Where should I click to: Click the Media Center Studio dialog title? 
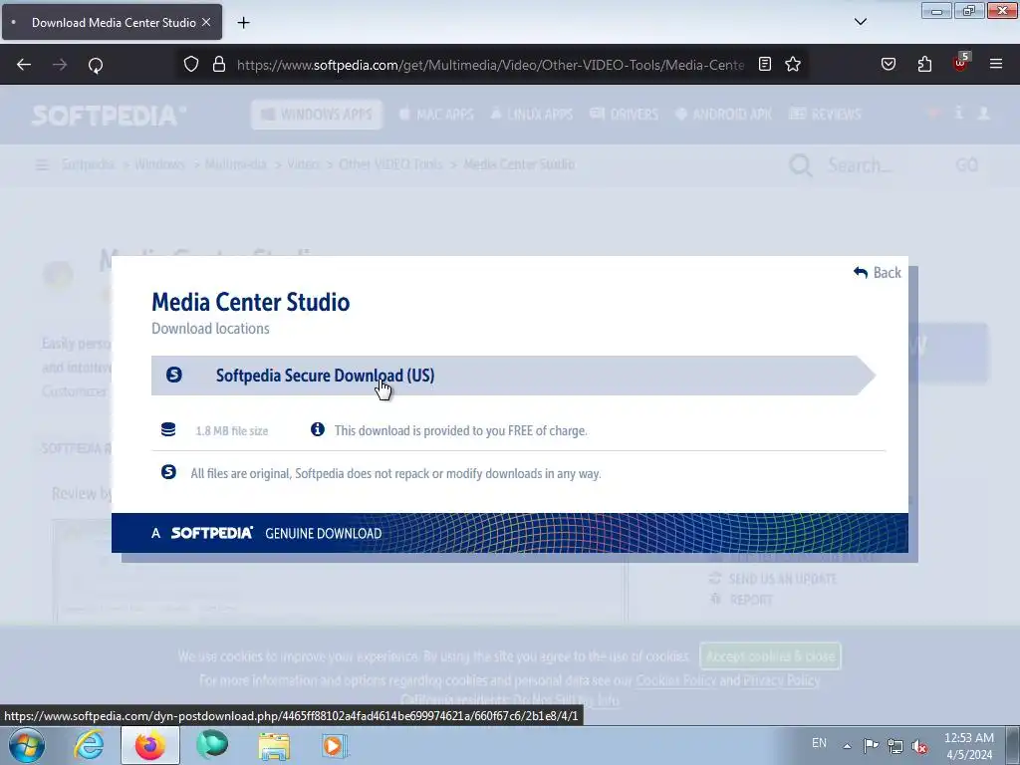pos(250,302)
